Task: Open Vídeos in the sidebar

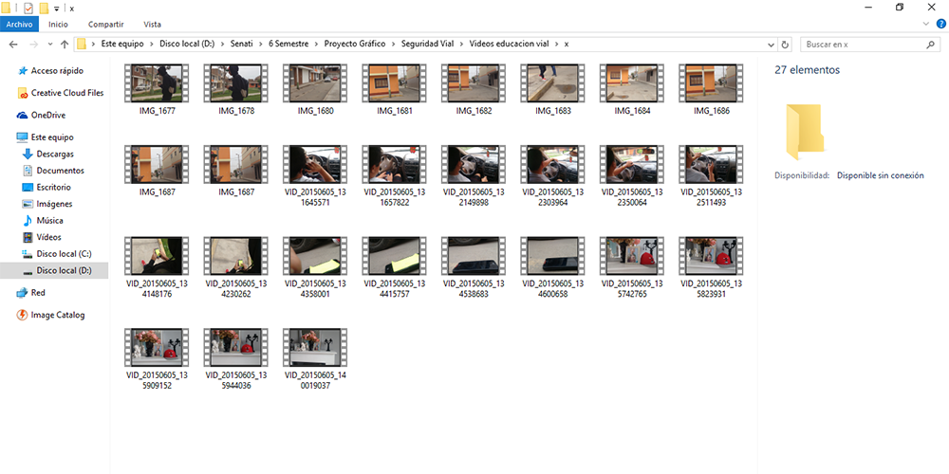Action: click(41, 237)
